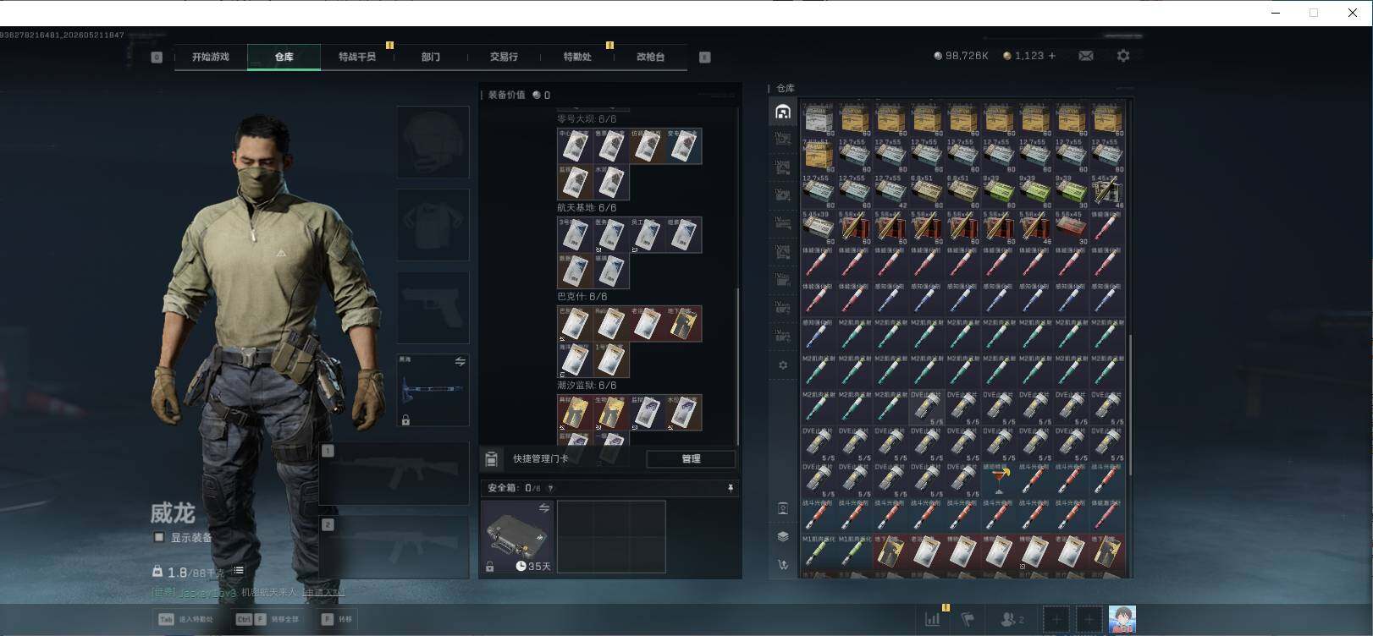
Task: Click the Ctrl F 转移全部 button
Action: 267,619
